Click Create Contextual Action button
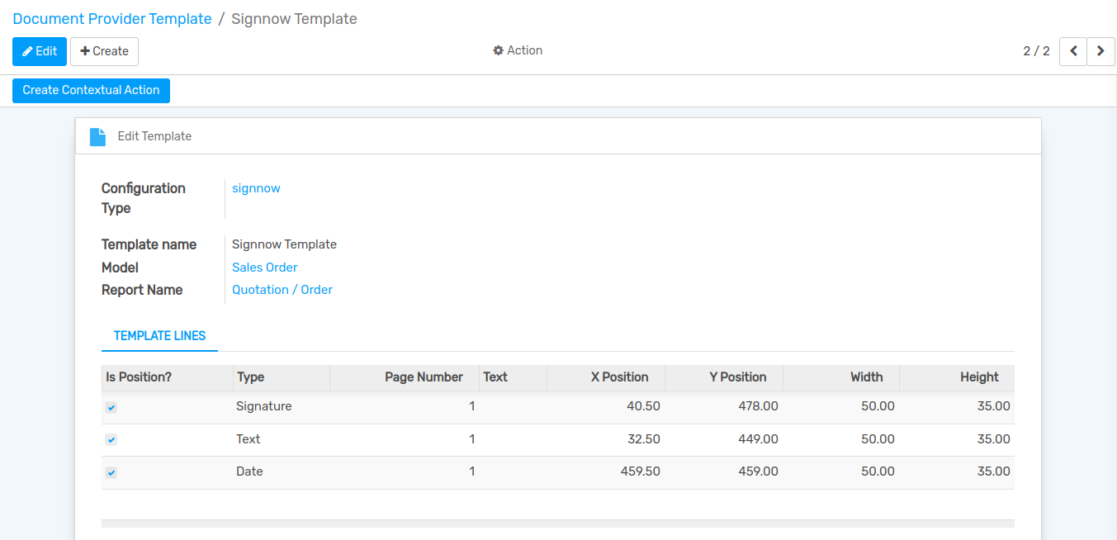The width and height of the screenshot is (1117, 540). click(x=91, y=90)
